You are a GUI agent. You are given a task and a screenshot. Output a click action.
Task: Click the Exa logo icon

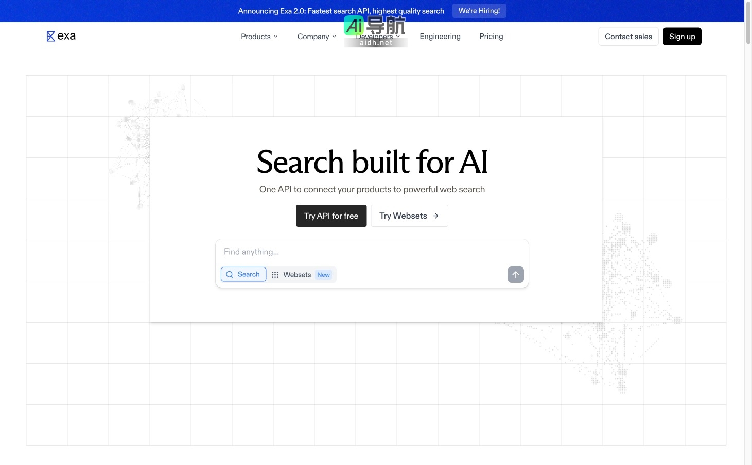[50, 37]
